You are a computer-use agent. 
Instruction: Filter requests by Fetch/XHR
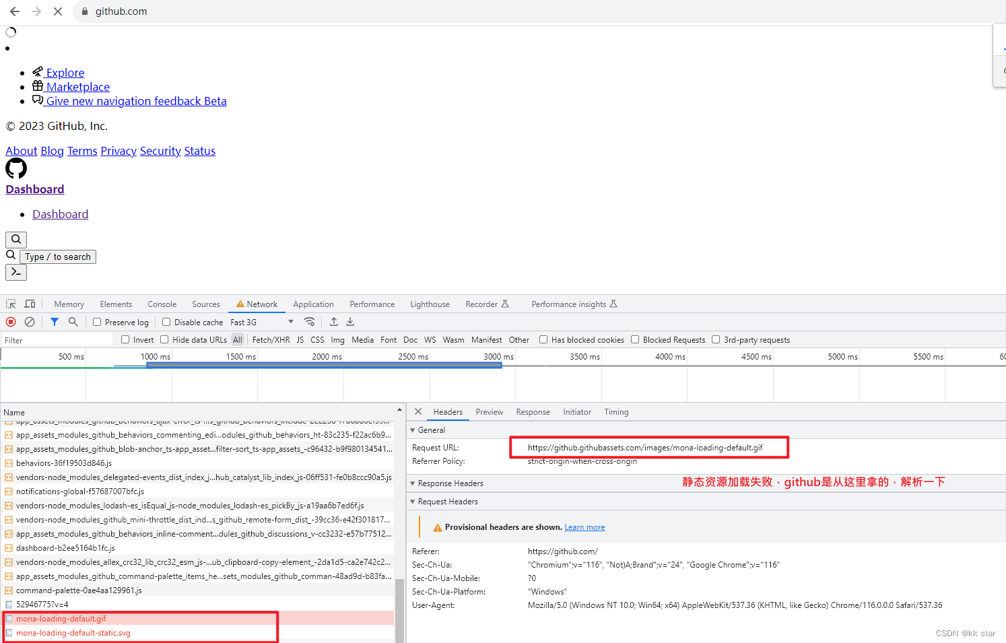271,340
